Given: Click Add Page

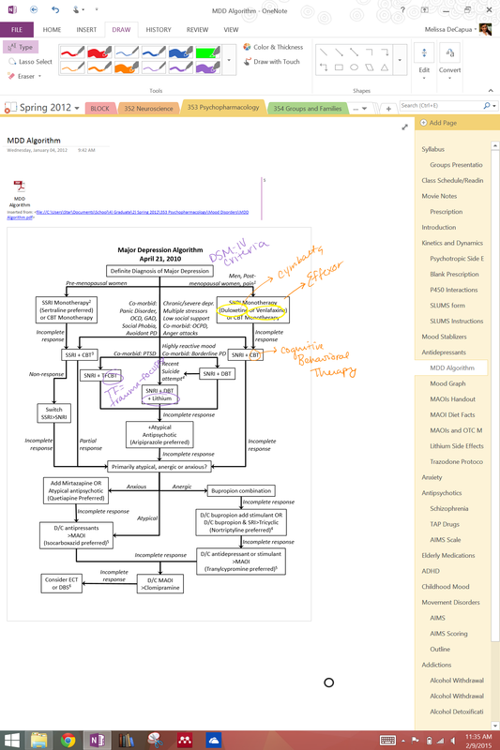Looking at the screenshot, I should [438, 123].
